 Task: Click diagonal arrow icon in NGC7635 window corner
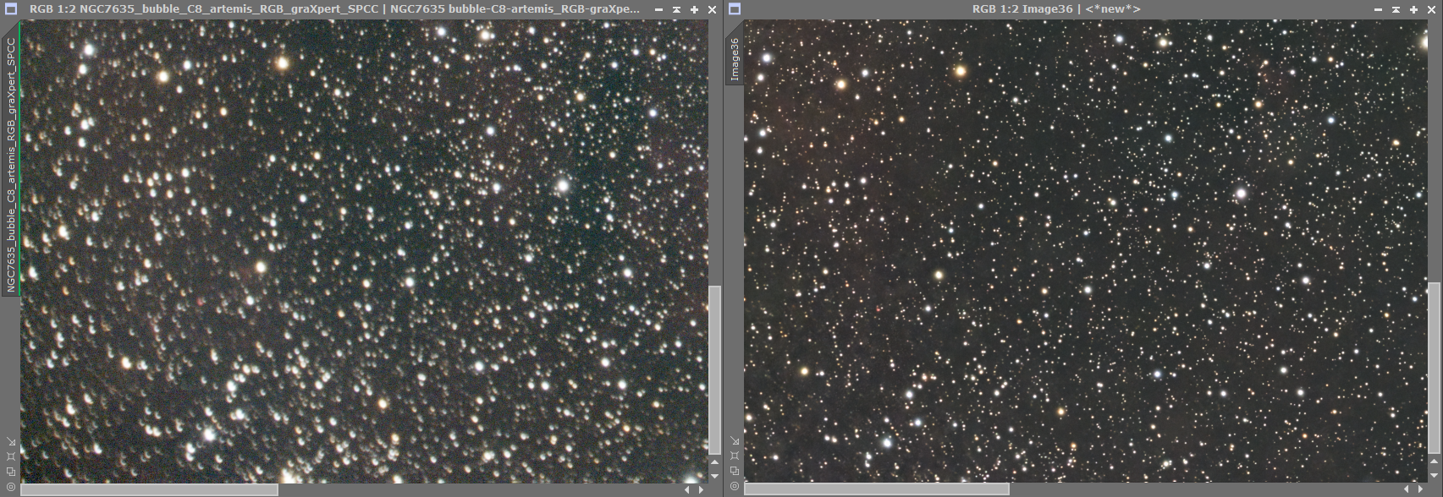pos(11,441)
